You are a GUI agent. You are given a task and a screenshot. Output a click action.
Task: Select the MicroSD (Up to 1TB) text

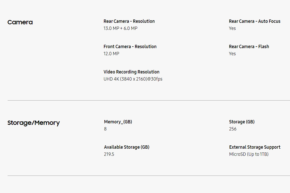click(249, 154)
